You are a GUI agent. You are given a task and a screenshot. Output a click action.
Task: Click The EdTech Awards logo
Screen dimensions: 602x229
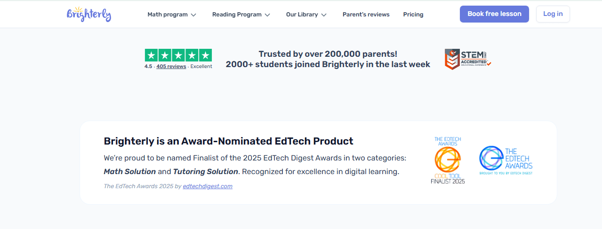pyautogui.click(x=506, y=160)
